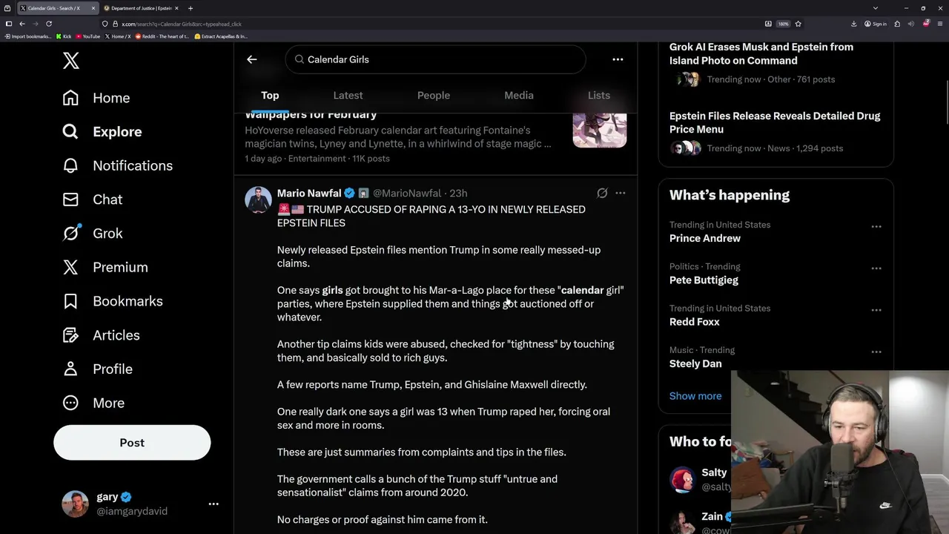Switch to the Latest tab
This screenshot has width=949, height=534.
tap(348, 96)
